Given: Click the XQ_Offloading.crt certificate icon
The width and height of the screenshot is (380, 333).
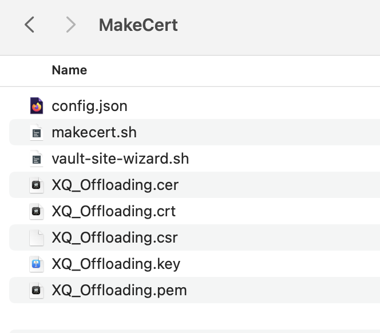Looking at the screenshot, I should [37, 211].
